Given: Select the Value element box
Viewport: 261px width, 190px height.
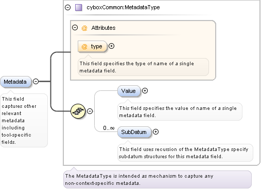Looking at the screenshot, I should pyautogui.click(x=129, y=91).
